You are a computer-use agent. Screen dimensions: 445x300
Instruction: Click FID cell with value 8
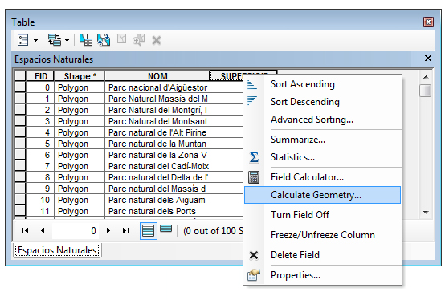tap(40, 177)
